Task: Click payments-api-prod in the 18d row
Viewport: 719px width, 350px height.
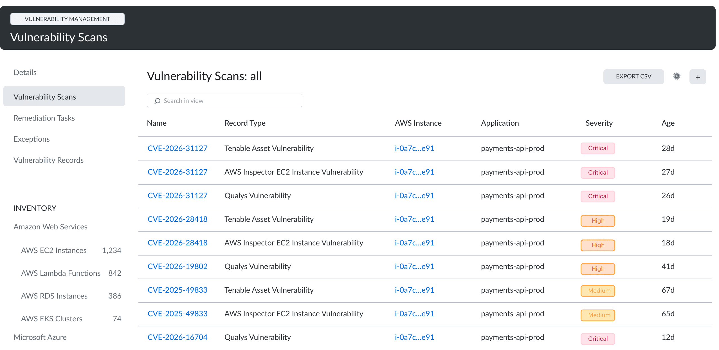Action: pyautogui.click(x=512, y=243)
